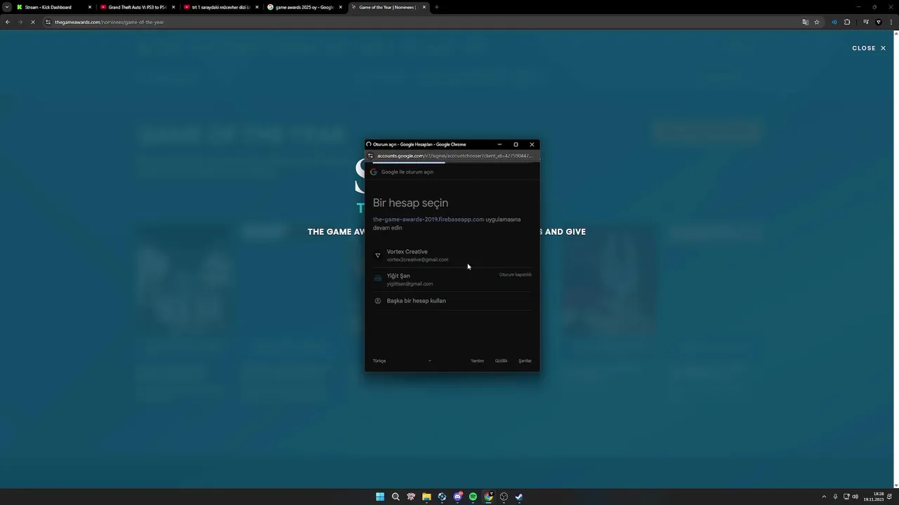Open Steam from the taskbar
This screenshot has width=899, height=505.
(x=519, y=497)
